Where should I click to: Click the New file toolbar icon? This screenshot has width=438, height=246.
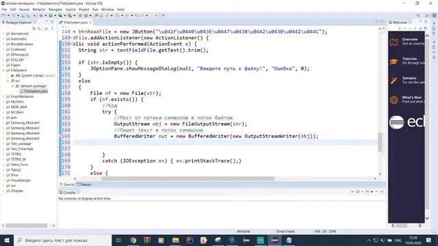pyautogui.click(x=4, y=16)
